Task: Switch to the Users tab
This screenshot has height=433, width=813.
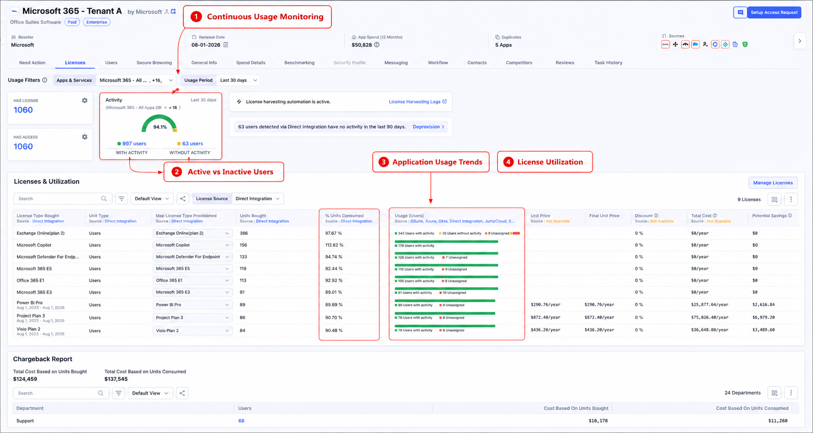Action: [x=111, y=62]
